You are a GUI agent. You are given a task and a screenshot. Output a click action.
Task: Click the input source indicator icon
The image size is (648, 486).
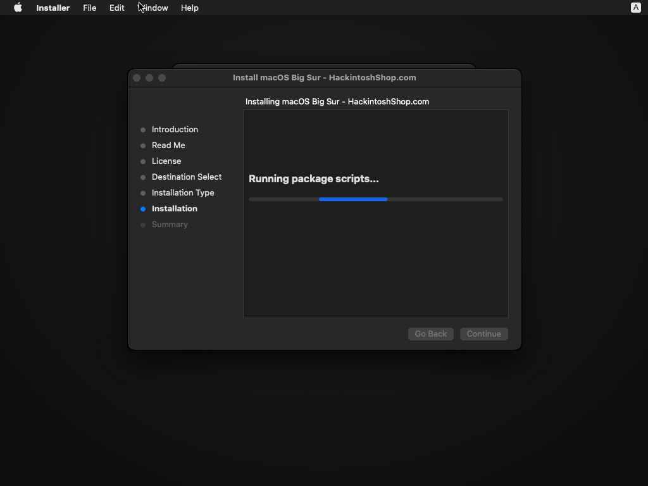[x=636, y=8]
